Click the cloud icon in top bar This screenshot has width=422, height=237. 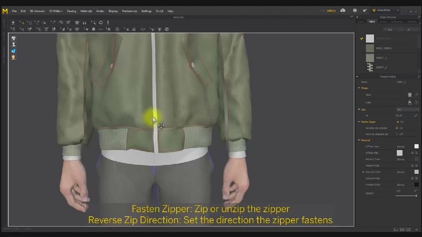tap(343, 10)
